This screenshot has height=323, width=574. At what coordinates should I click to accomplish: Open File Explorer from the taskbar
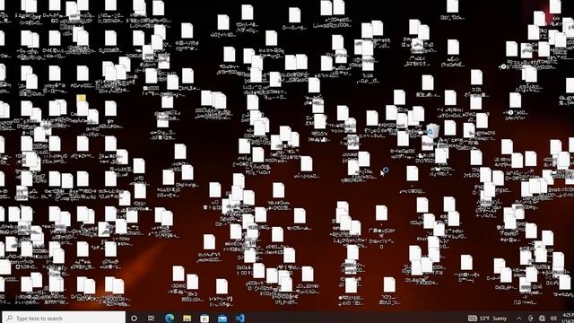tap(187, 319)
